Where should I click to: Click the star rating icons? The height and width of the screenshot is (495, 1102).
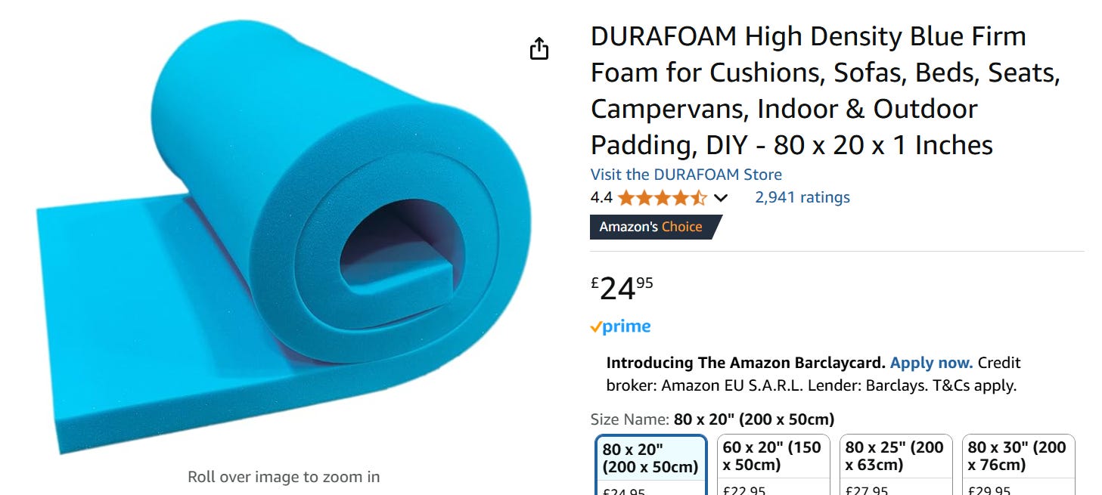click(663, 198)
